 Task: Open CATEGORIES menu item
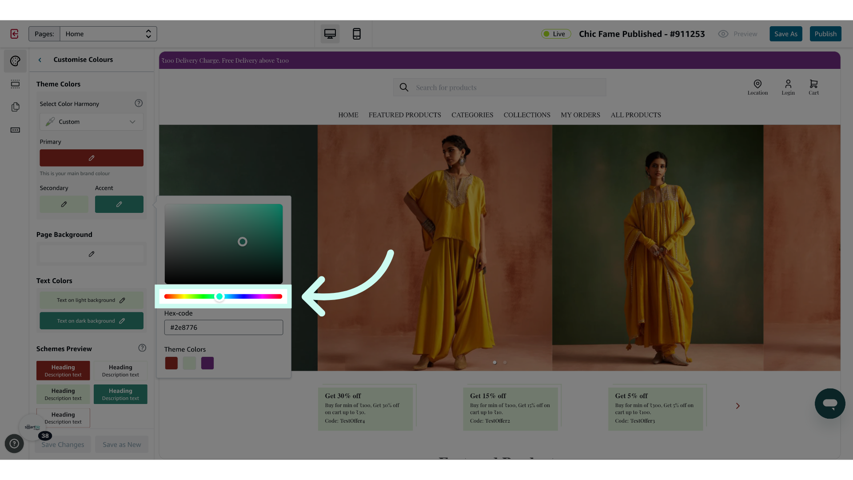472,115
